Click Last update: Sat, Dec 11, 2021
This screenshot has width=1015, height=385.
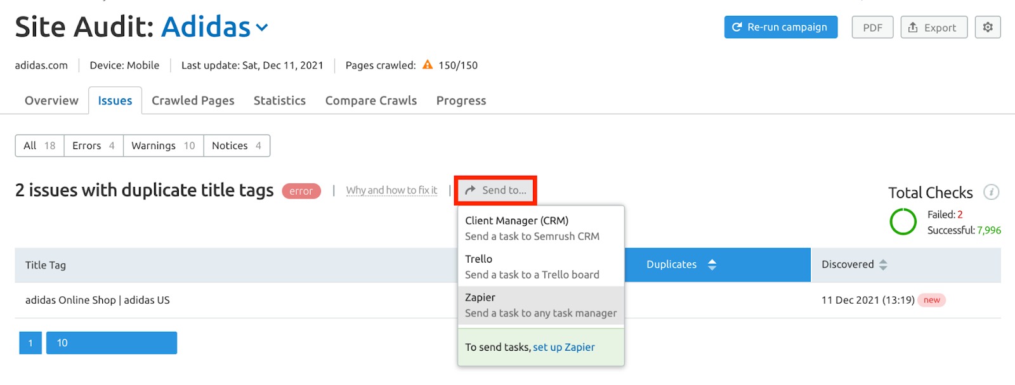(252, 65)
